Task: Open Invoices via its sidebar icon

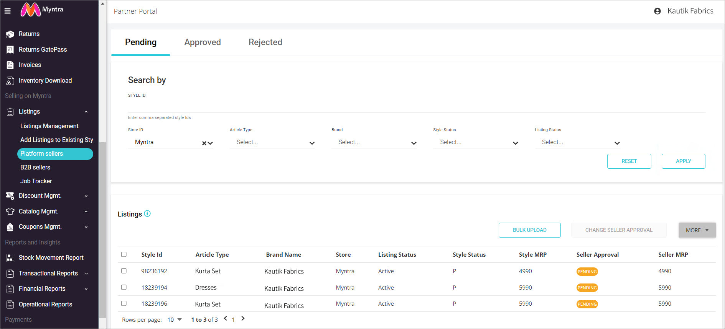Action: (x=10, y=65)
